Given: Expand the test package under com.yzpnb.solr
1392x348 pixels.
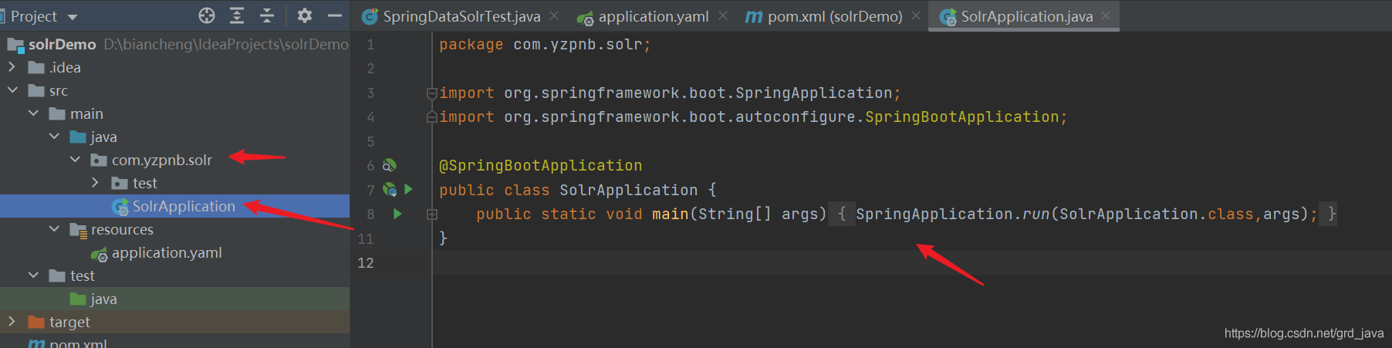Looking at the screenshot, I should click(95, 183).
